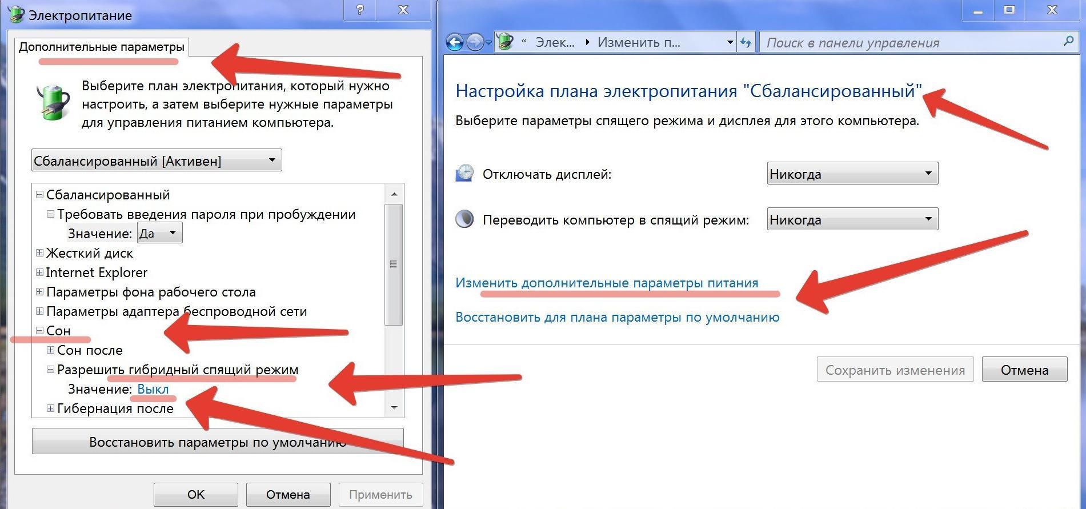Click the scroll down arrow of the settings tree
Image resolution: width=1086 pixels, height=509 pixels.
[394, 408]
